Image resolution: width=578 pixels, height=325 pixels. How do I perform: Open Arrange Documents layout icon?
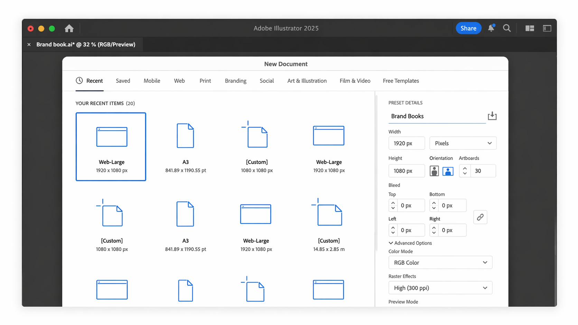[x=530, y=28]
